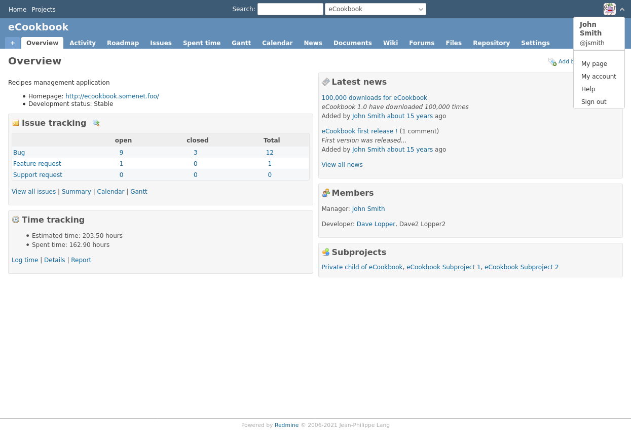
Task: Open the Repository tab
Action: pos(491,43)
